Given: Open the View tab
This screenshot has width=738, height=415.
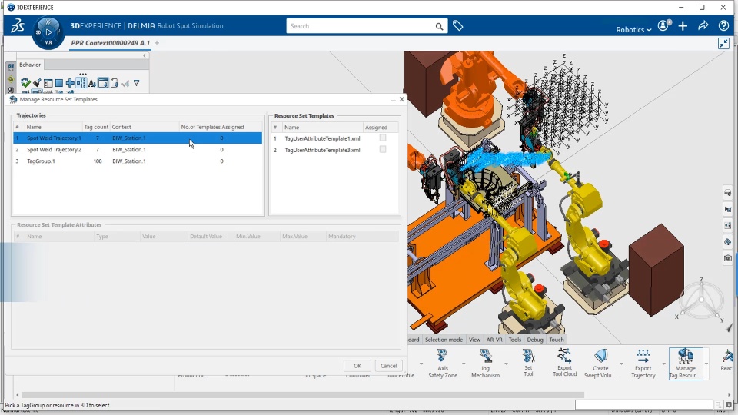Looking at the screenshot, I should tap(474, 340).
